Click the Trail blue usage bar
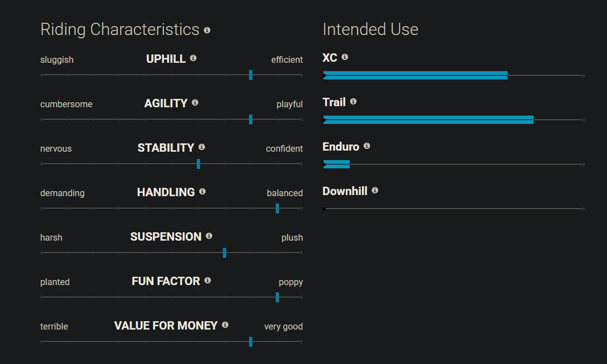The width and height of the screenshot is (607, 364). pos(429,120)
